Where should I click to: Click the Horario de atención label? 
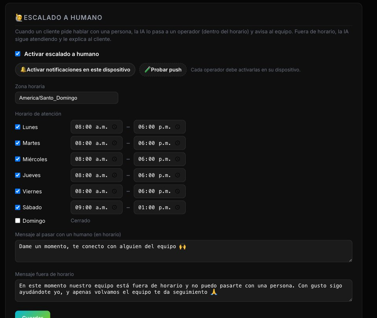[x=38, y=114]
